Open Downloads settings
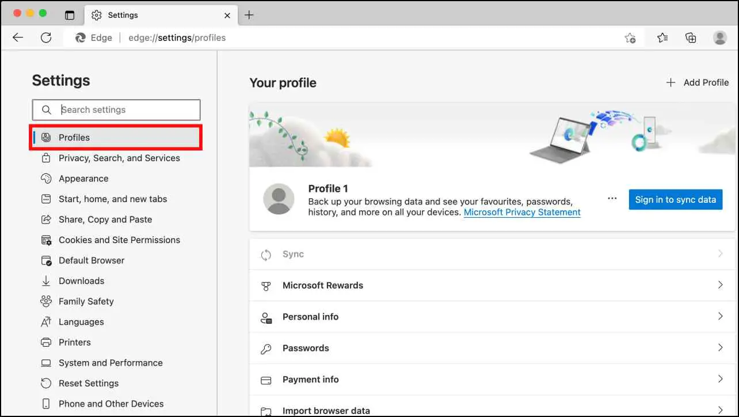This screenshot has height=417, width=739. 116,280
